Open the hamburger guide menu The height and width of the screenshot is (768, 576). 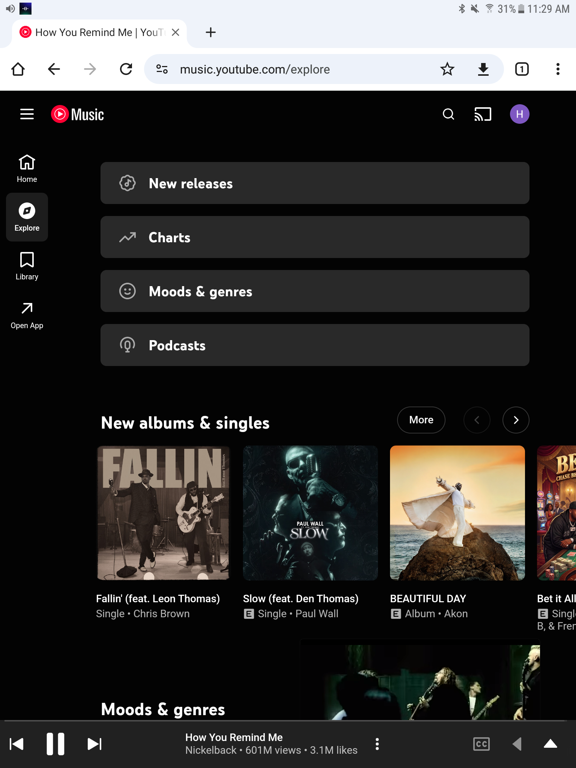click(27, 114)
